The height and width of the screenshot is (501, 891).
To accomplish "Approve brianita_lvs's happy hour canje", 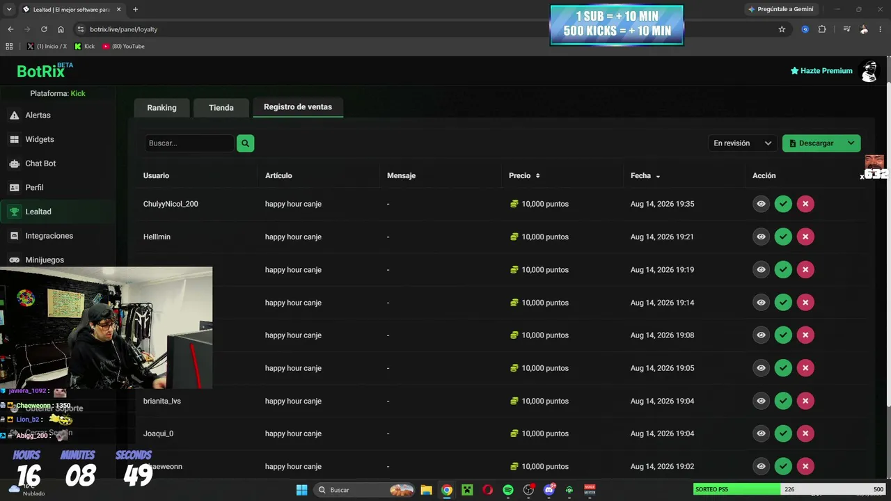I will click(783, 401).
